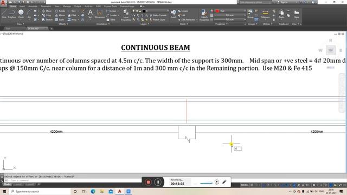The height and width of the screenshot is (195, 347).
Task: Click the command line input field
Action: pos(73,180)
